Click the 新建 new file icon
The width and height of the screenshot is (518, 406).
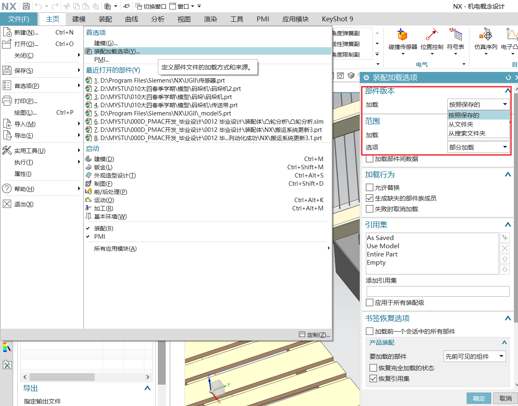click(7, 32)
